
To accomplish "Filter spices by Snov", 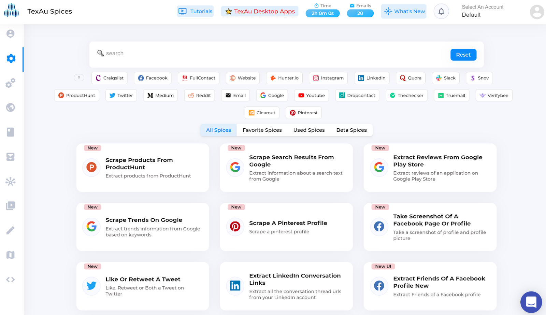I will point(479,78).
